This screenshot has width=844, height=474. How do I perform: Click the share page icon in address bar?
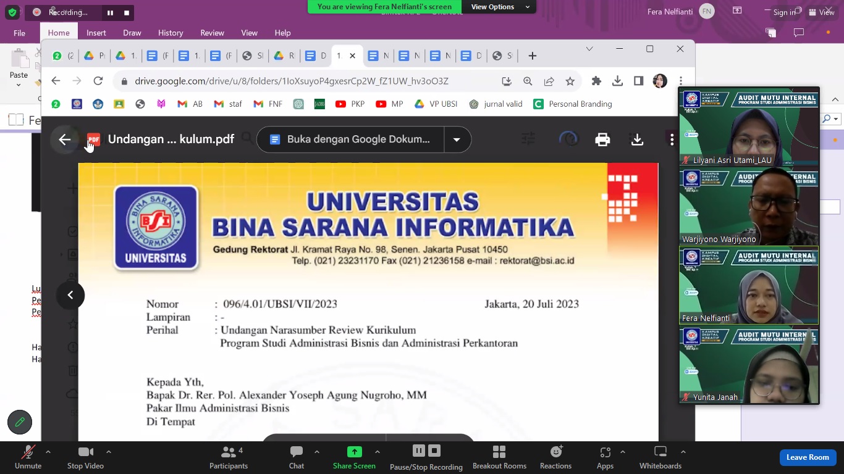[x=549, y=81]
